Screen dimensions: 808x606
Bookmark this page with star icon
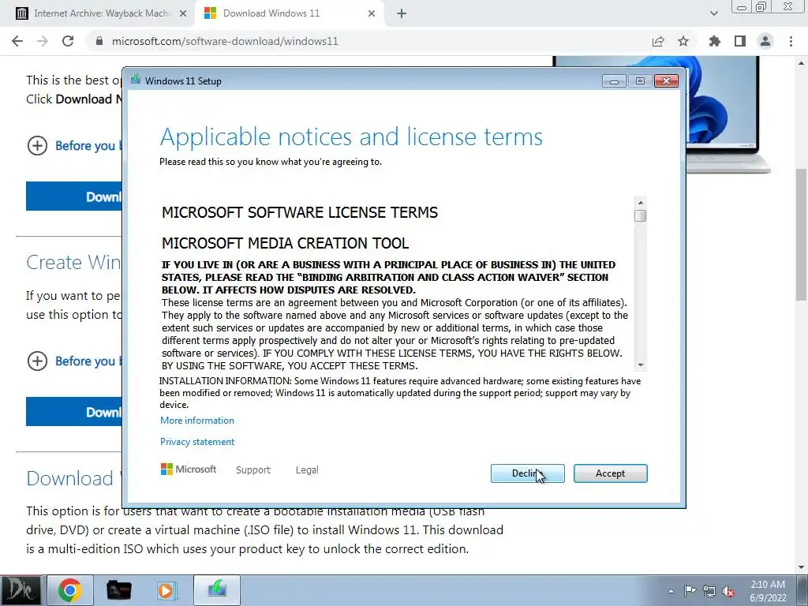683,41
